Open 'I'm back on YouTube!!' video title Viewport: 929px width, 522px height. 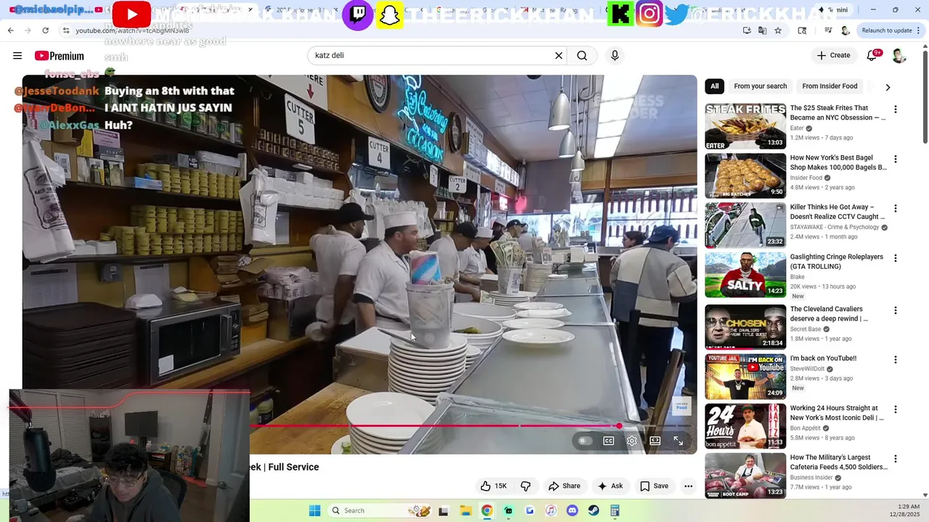coord(823,358)
